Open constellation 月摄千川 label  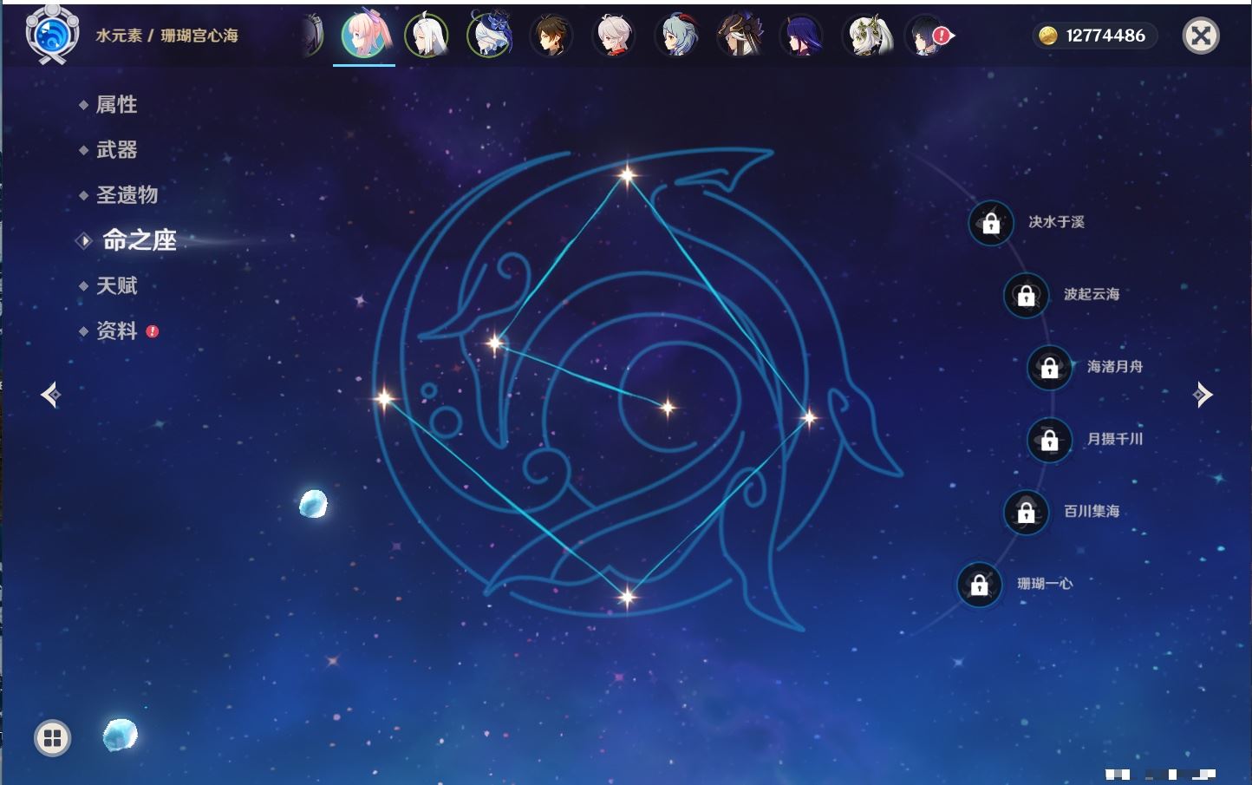(x=1115, y=439)
